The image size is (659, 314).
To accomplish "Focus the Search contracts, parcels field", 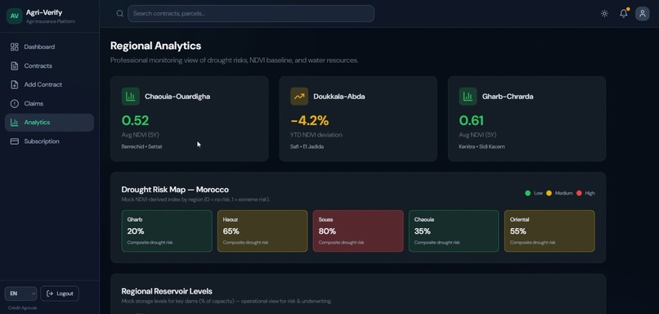I will pos(251,13).
